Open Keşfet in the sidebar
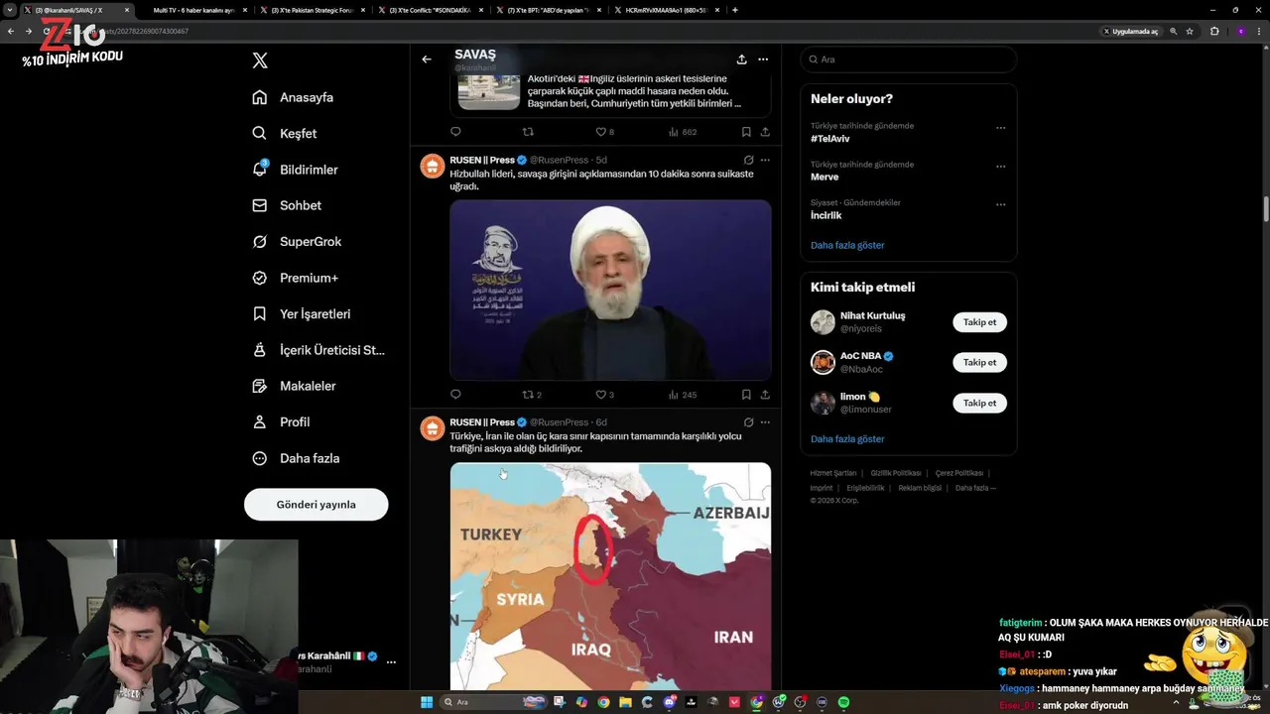The height and width of the screenshot is (714, 1270). tap(285, 133)
